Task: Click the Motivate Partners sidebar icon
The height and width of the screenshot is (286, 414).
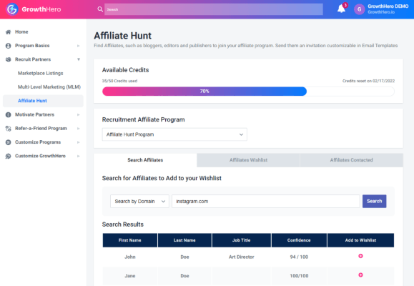Action: tap(8, 114)
